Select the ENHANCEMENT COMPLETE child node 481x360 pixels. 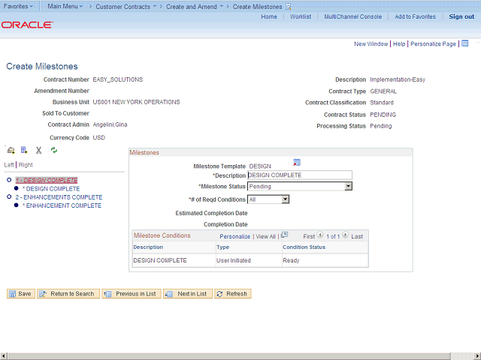coord(63,205)
